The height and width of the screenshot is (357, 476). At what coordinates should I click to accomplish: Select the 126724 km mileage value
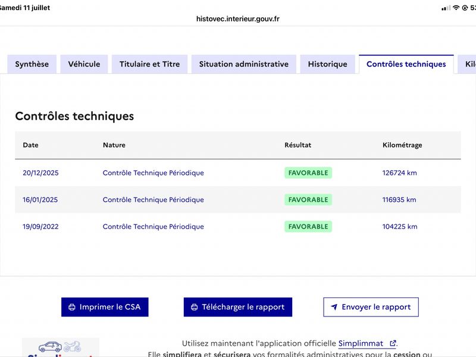[399, 173]
